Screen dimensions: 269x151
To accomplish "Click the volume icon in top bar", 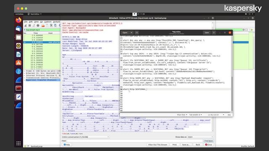I will 246,14.
